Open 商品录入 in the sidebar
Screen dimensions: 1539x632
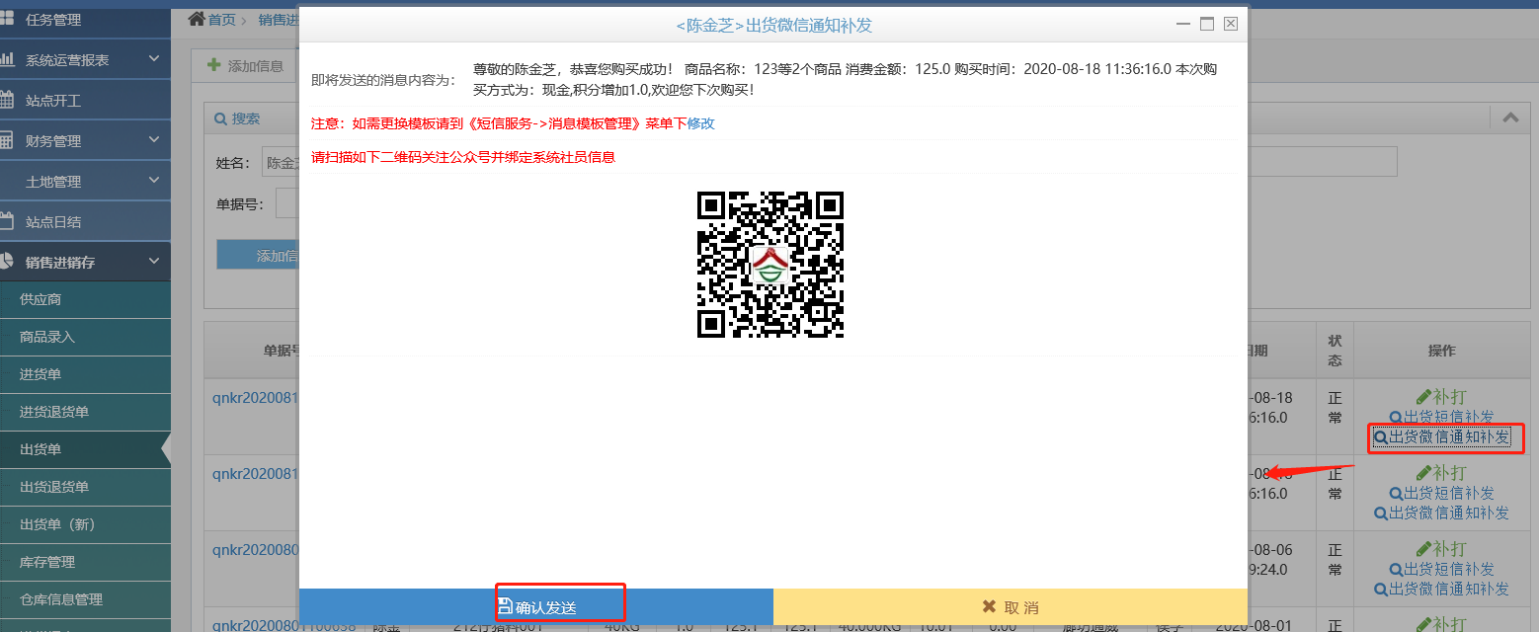coord(85,337)
